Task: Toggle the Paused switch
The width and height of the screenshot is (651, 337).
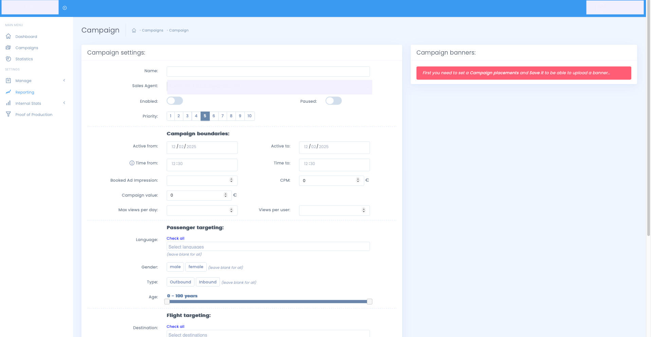Action: pyautogui.click(x=333, y=101)
